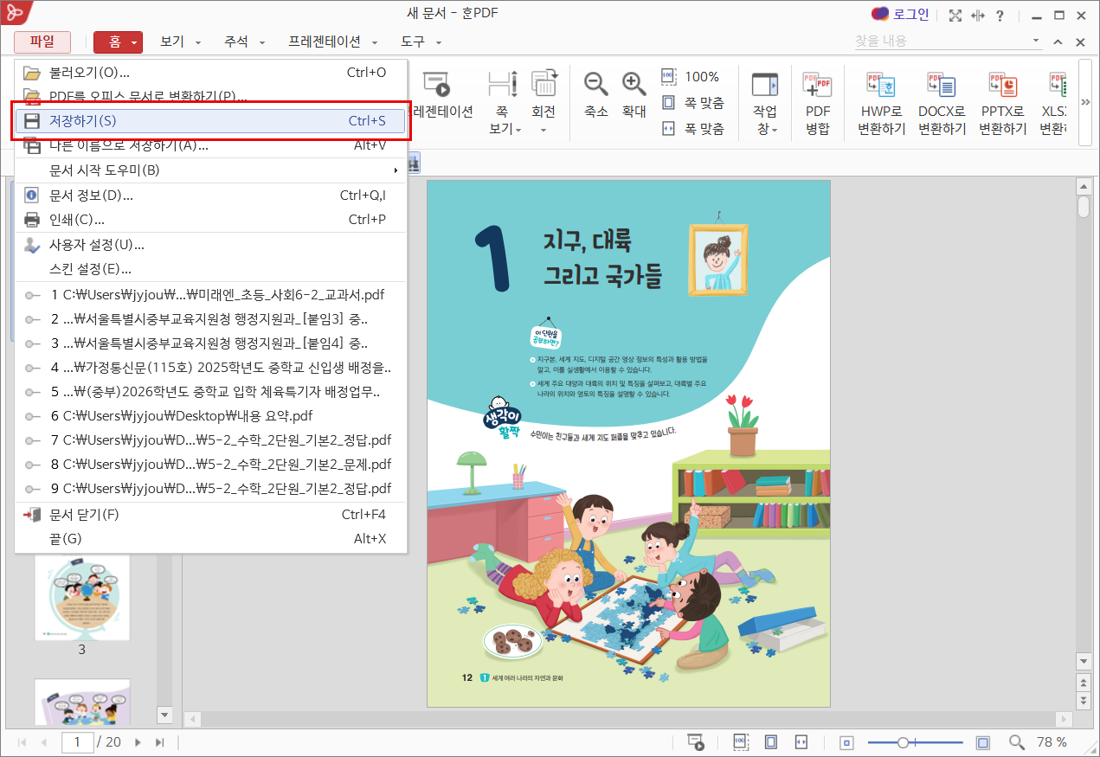Start presentation from status bar icon
1100x757 pixels.
pos(695,742)
